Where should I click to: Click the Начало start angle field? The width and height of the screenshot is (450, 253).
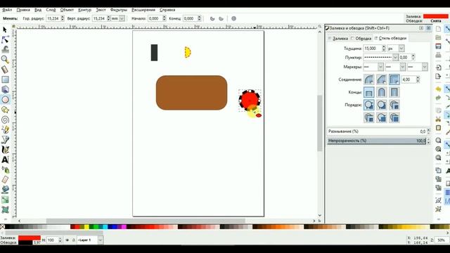point(155,18)
